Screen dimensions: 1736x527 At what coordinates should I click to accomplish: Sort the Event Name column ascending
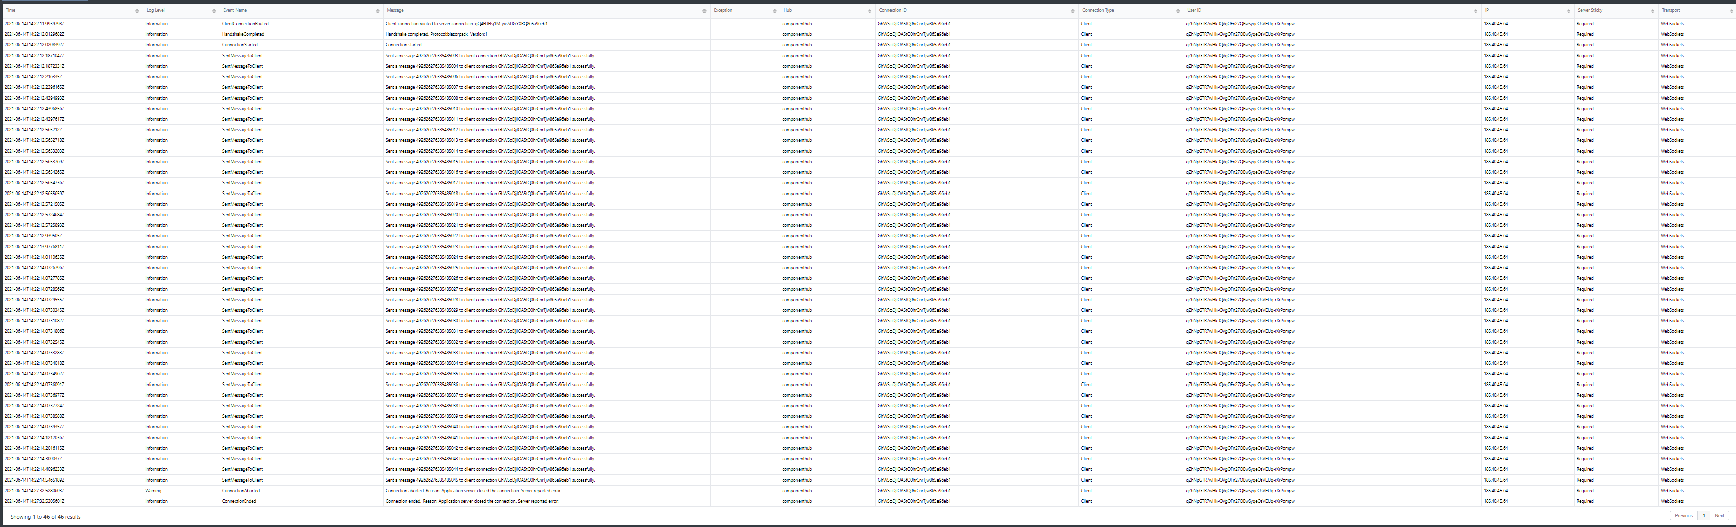[378, 11]
